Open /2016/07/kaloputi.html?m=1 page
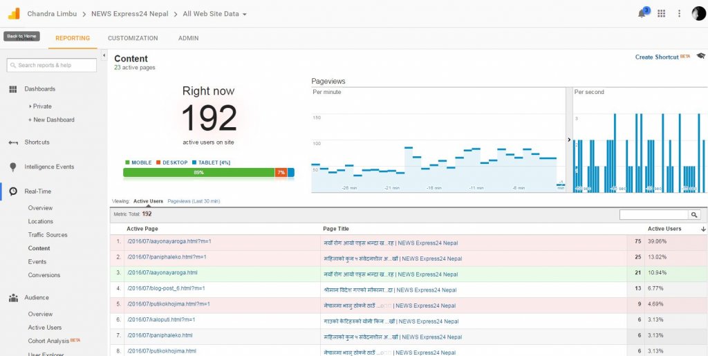This screenshot has width=708, height=356. click(x=160, y=320)
